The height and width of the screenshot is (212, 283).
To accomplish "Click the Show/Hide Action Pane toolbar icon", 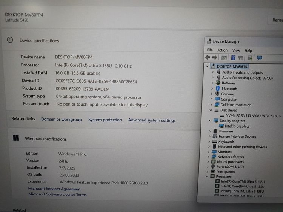I will pyautogui.click(x=240, y=58).
